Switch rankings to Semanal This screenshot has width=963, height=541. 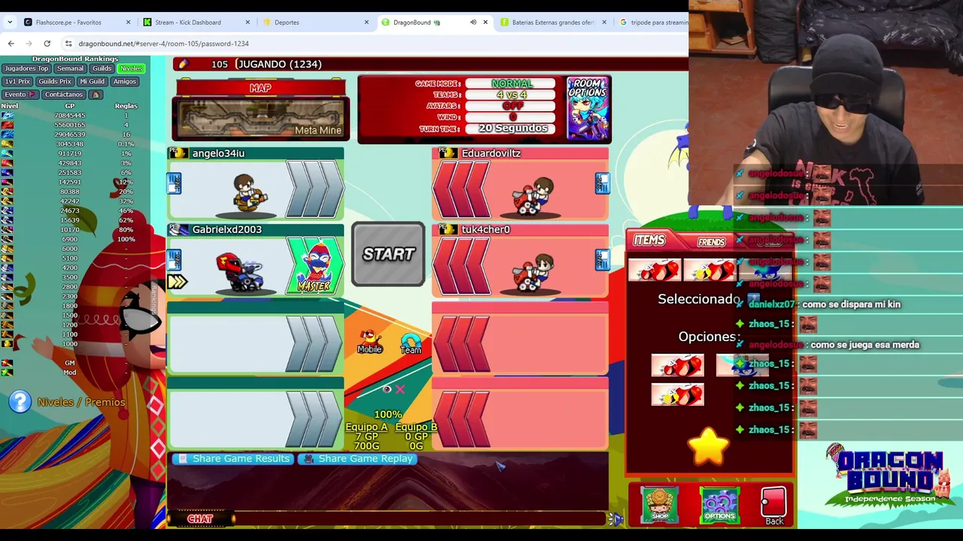[70, 68]
